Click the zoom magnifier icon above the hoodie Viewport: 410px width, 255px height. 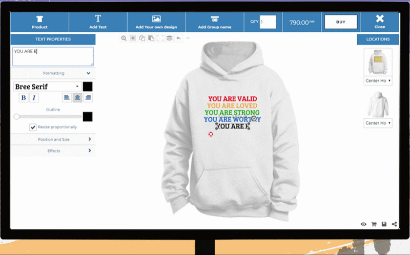[x=124, y=38]
